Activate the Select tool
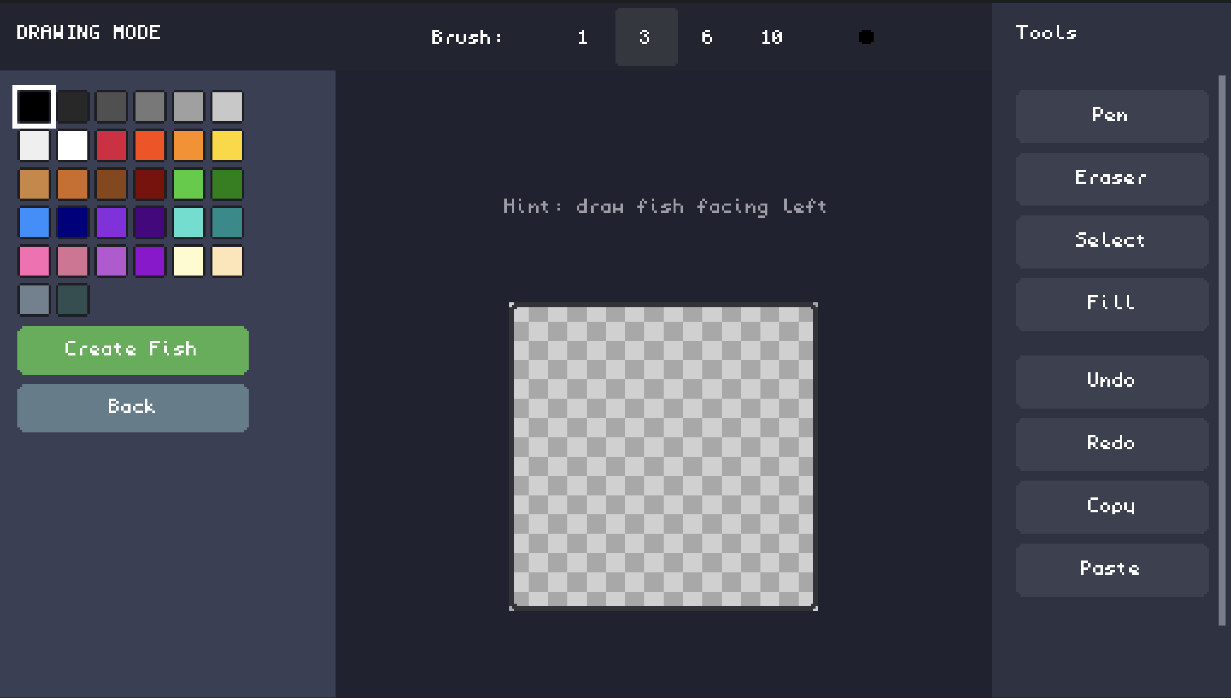The height and width of the screenshot is (698, 1231). [x=1111, y=241]
